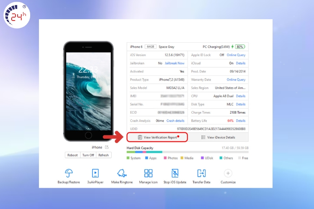Click the View Verification Report button
The image size is (314, 209).
[x=157, y=137]
